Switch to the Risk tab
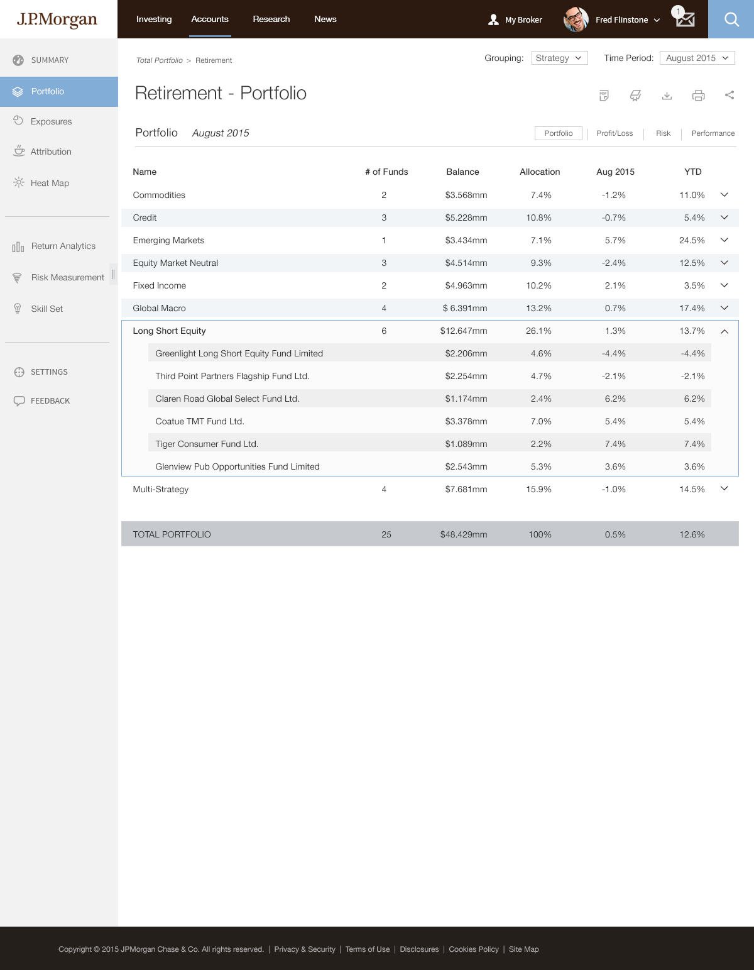754x970 pixels. point(663,133)
